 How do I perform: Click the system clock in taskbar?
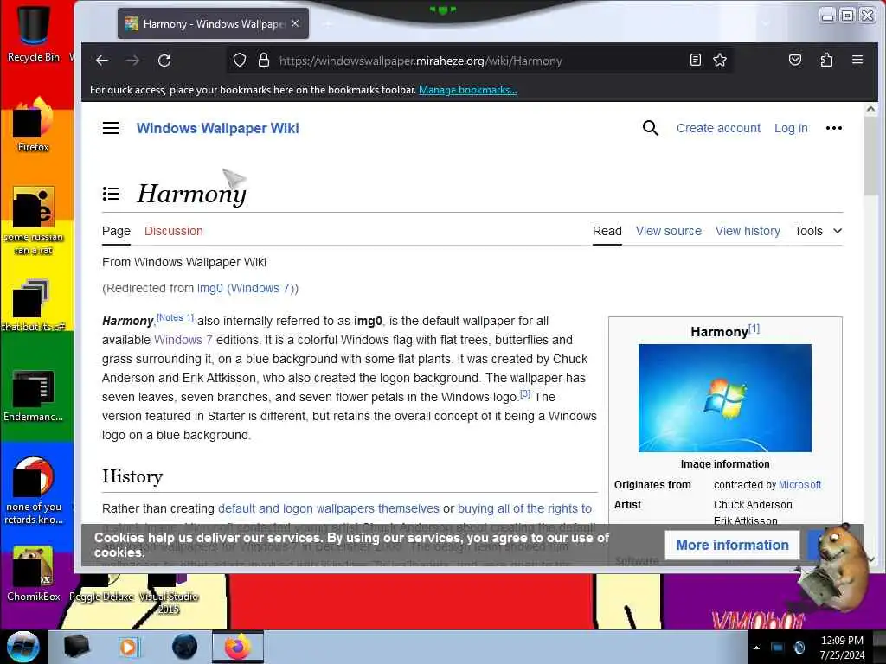842,647
